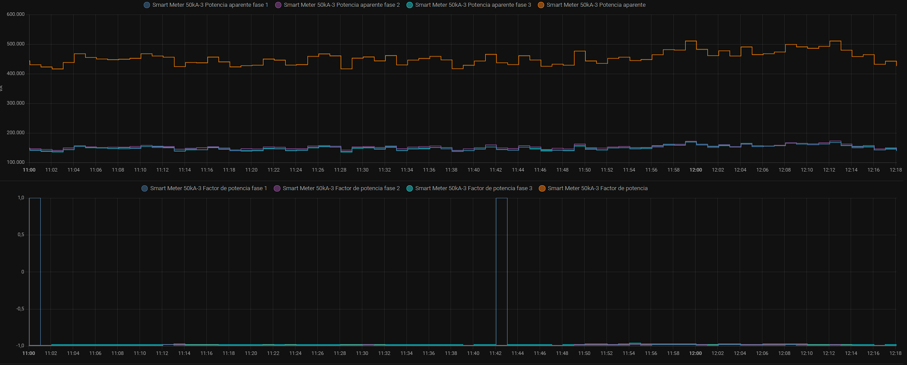Click the orange circle for total Potencia aparente
907x365 pixels.
(x=541, y=5)
